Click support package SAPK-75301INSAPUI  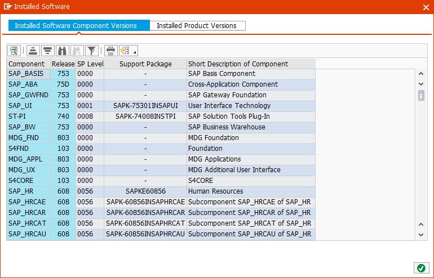pos(145,106)
